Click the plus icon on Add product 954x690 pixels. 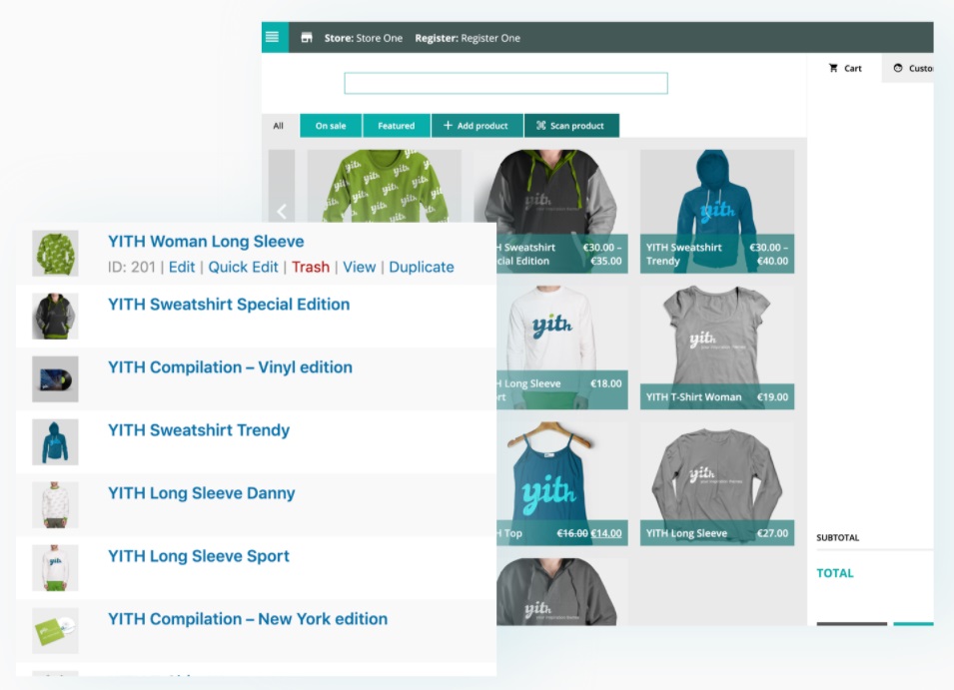[448, 125]
